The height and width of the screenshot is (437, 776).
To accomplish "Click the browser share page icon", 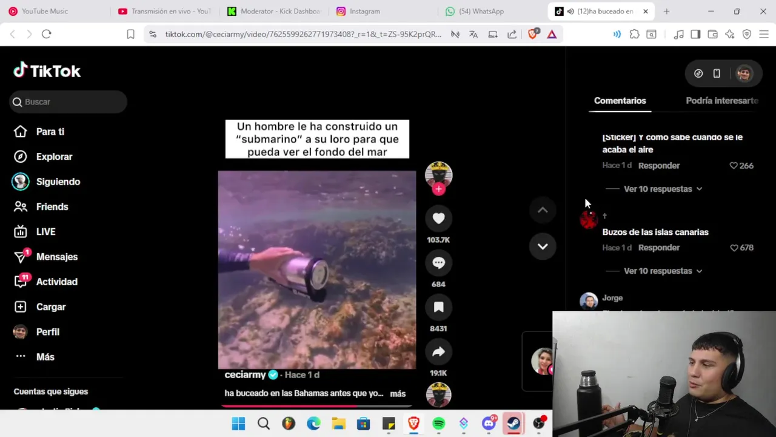I will click(x=512, y=35).
